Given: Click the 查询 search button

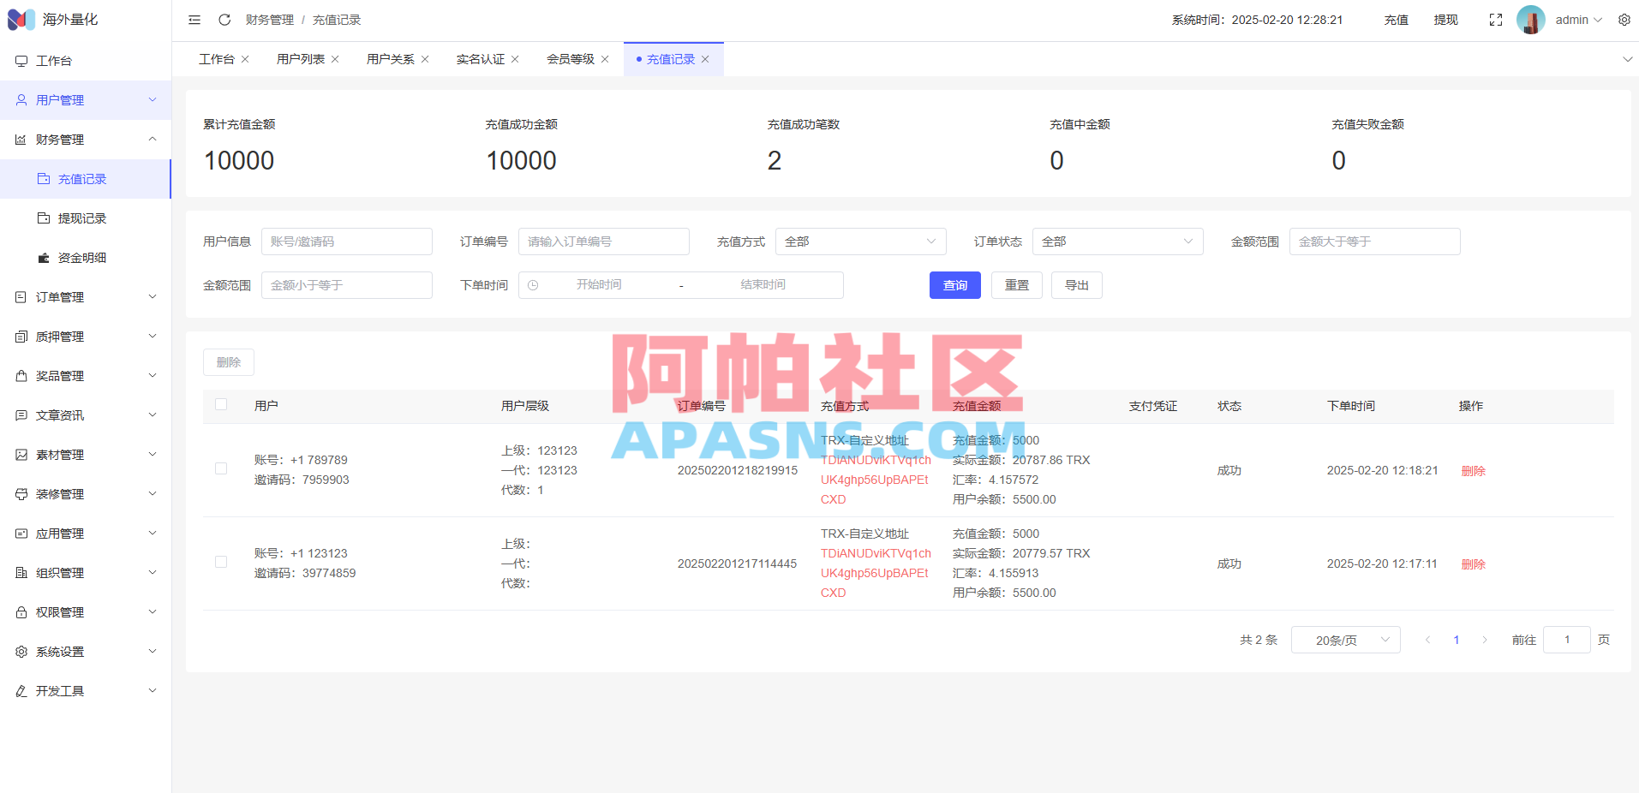Looking at the screenshot, I should 954,284.
